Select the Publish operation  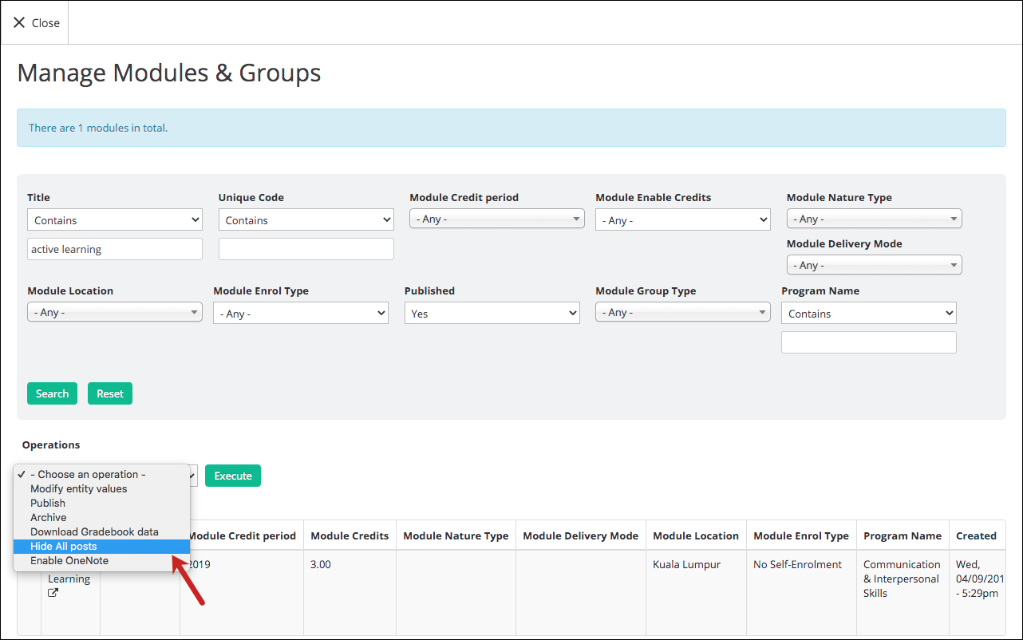101,504
